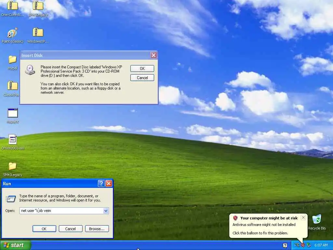Image resolution: width=333 pixels, height=250 pixels.
Task: Close the Run dialog with red X
Action: [109, 184]
